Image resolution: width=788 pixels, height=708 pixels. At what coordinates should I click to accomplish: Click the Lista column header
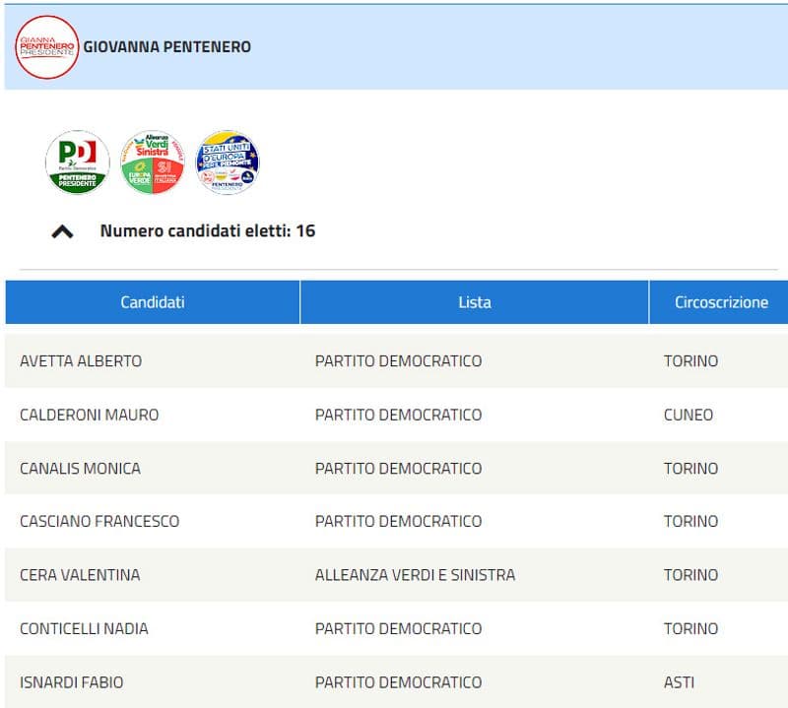(x=474, y=302)
